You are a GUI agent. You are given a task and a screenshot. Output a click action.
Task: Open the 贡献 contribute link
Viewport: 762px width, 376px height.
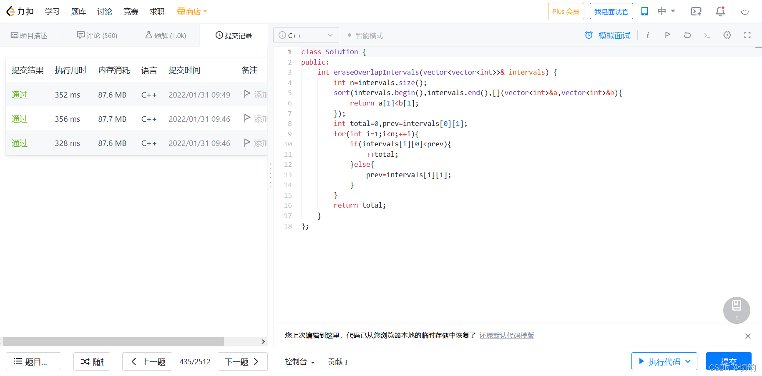[337, 362]
